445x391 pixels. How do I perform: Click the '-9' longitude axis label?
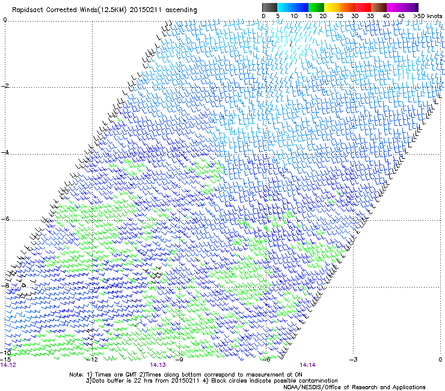click(x=179, y=360)
